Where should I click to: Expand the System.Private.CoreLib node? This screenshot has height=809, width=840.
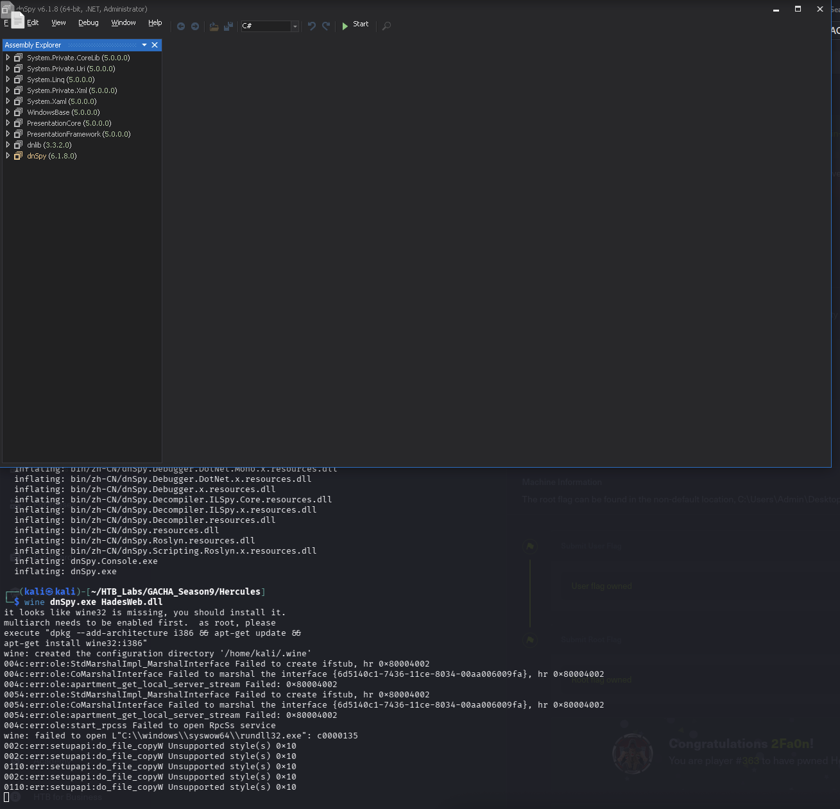[8, 58]
